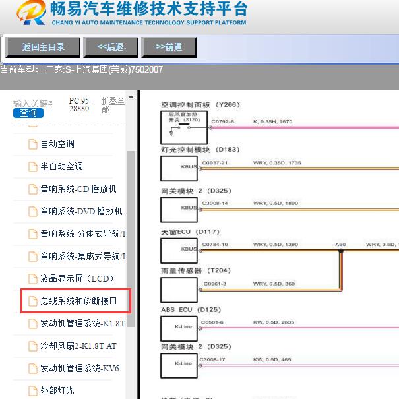Click wire label WRY, 0.5D, 360
The width and height of the screenshot is (399, 399).
(x=274, y=284)
